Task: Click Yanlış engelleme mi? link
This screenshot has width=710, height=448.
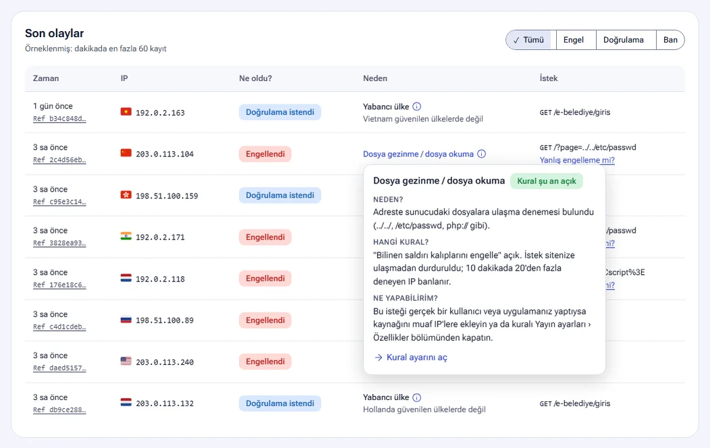Action: click(x=577, y=160)
